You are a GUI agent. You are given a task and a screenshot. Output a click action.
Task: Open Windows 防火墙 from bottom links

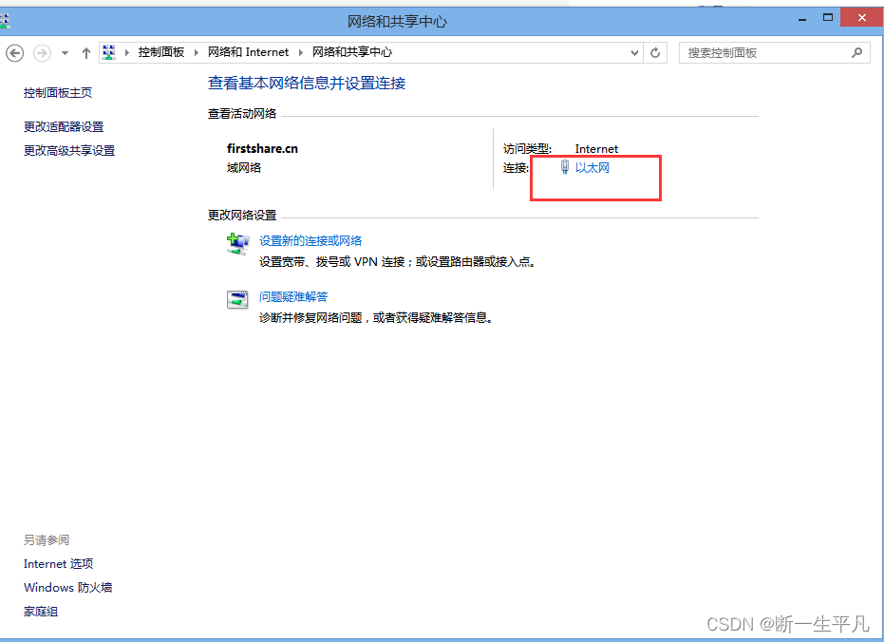click(67, 587)
